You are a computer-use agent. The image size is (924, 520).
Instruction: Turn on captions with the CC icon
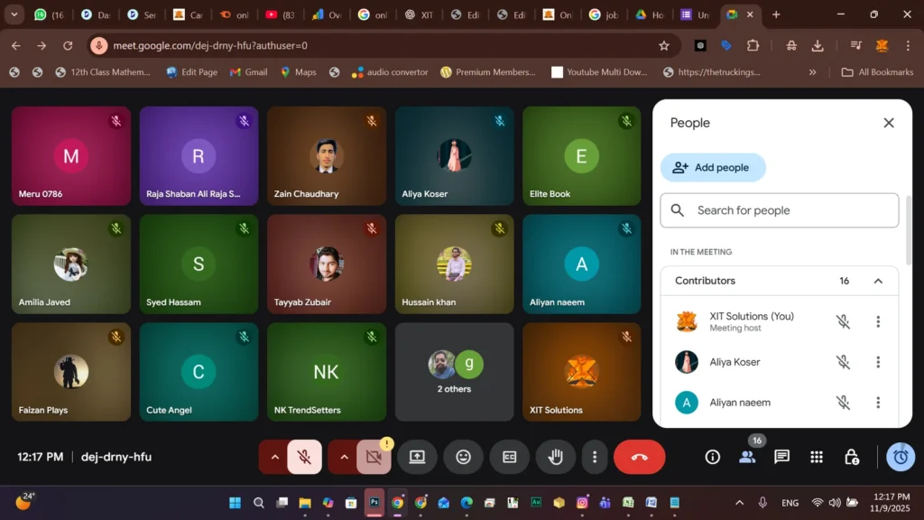(x=510, y=457)
